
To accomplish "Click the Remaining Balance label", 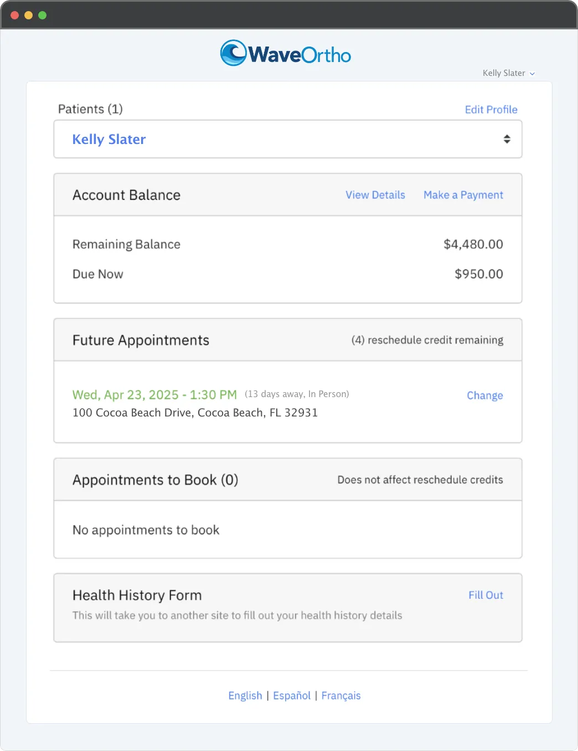I will 126,244.
